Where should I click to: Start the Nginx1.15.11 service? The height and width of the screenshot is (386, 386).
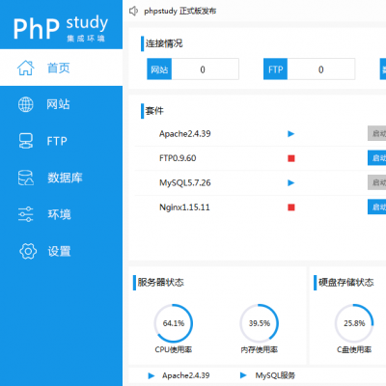377,207
